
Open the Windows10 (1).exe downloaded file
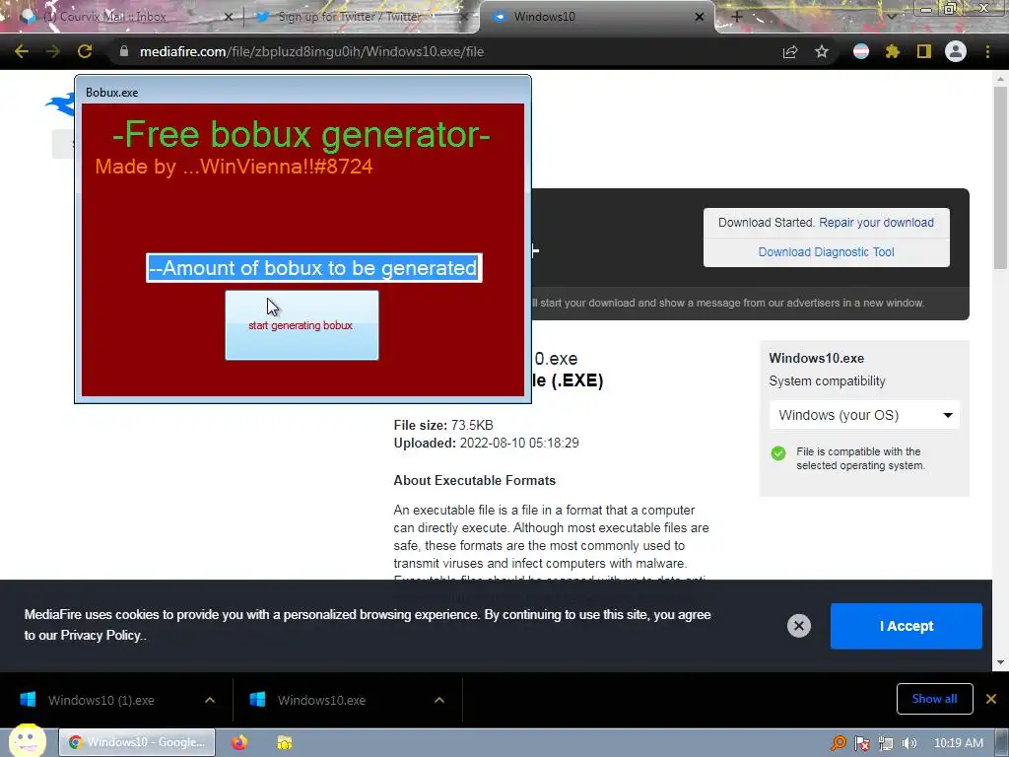(101, 700)
